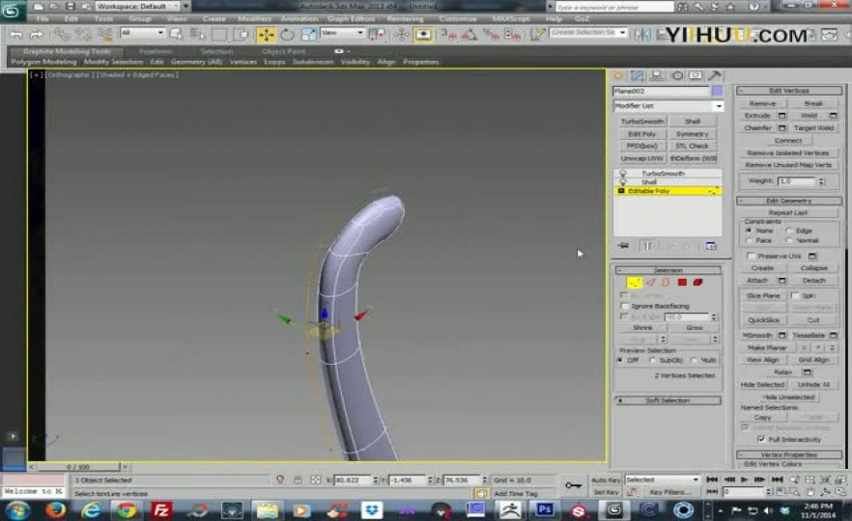Redo the action in the main toolbar
Image resolution: width=852 pixels, height=521 pixels.
click(x=37, y=35)
